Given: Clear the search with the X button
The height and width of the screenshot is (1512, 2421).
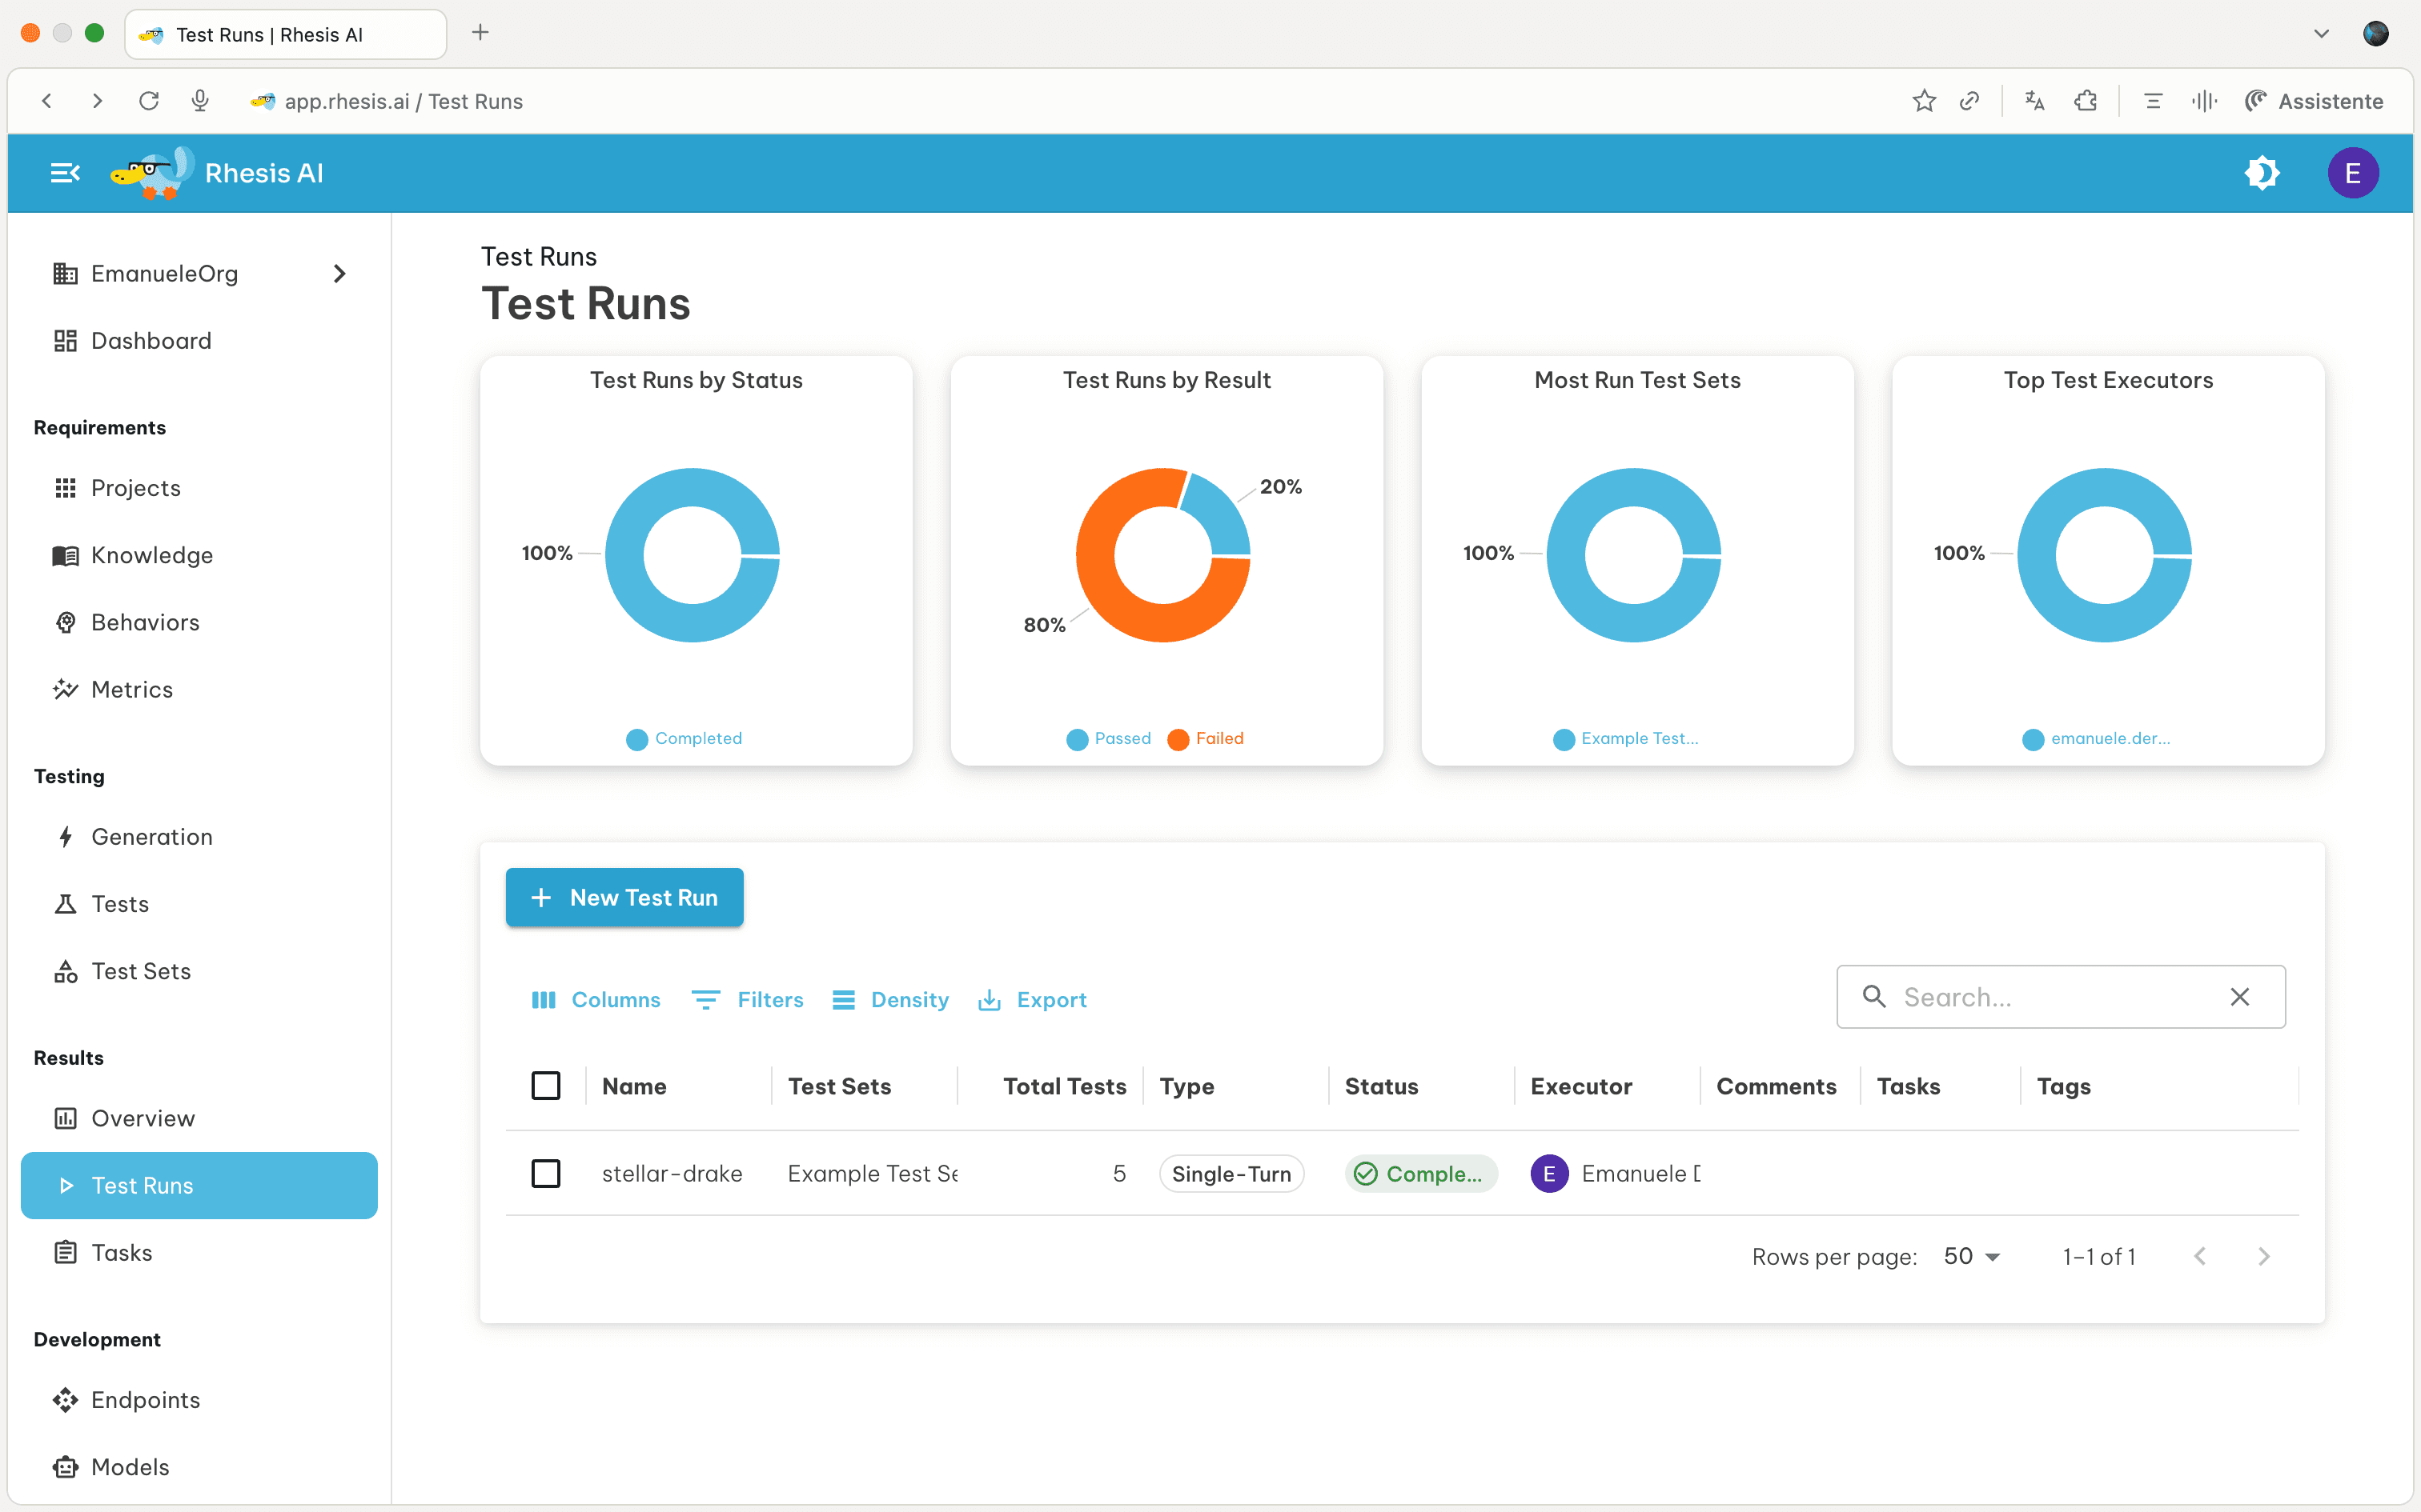Looking at the screenshot, I should 2240,996.
